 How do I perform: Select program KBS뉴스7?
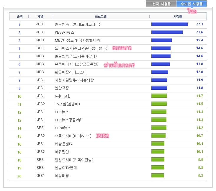(63, 112)
